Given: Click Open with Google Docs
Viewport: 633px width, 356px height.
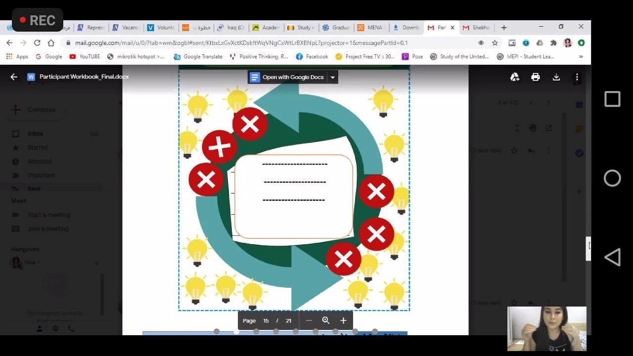Looking at the screenshot, I should [x=288, y=77].
